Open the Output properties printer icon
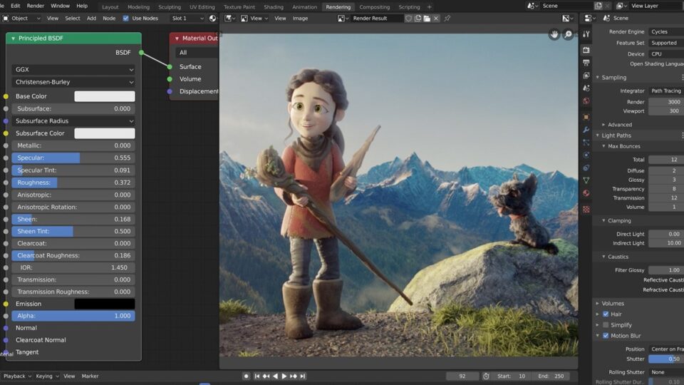The image size is (684, 385). tap(586, 63)
